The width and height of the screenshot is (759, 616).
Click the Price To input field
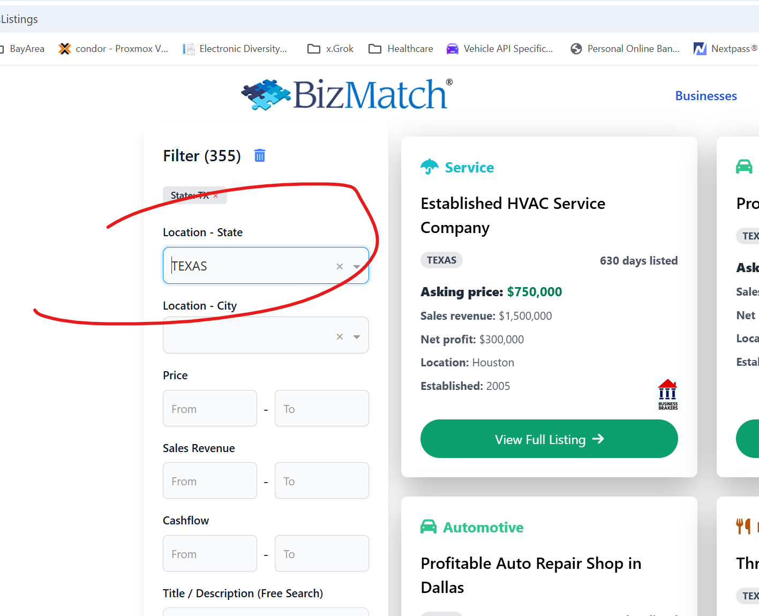(322, 408)
